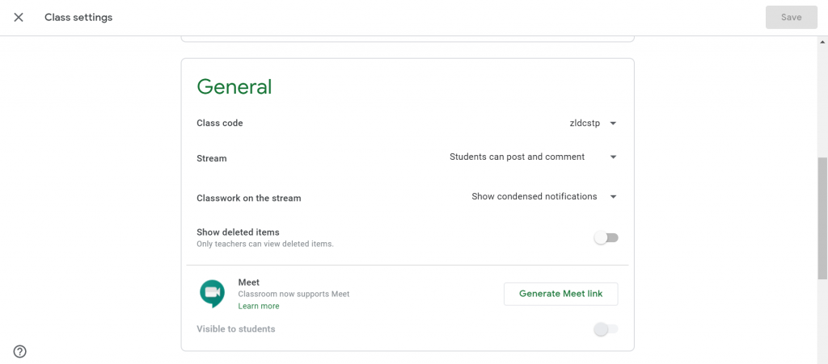Screen dimensions: 828x364
Task: Expand Classwork on the stream dropdown arrow
Action: coord(613,196)
